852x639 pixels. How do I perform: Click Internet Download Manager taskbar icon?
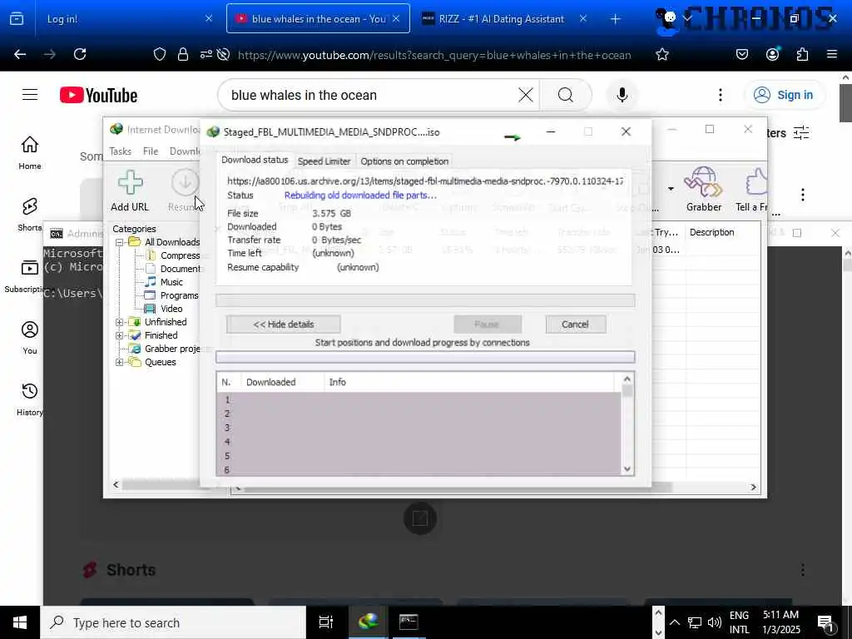click(x=369, y=622)
